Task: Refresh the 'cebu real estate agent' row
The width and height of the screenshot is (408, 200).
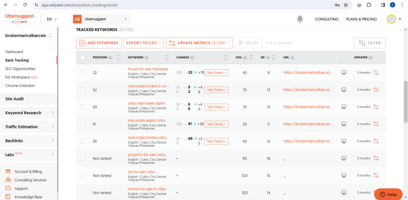Action: coord(376,107)
